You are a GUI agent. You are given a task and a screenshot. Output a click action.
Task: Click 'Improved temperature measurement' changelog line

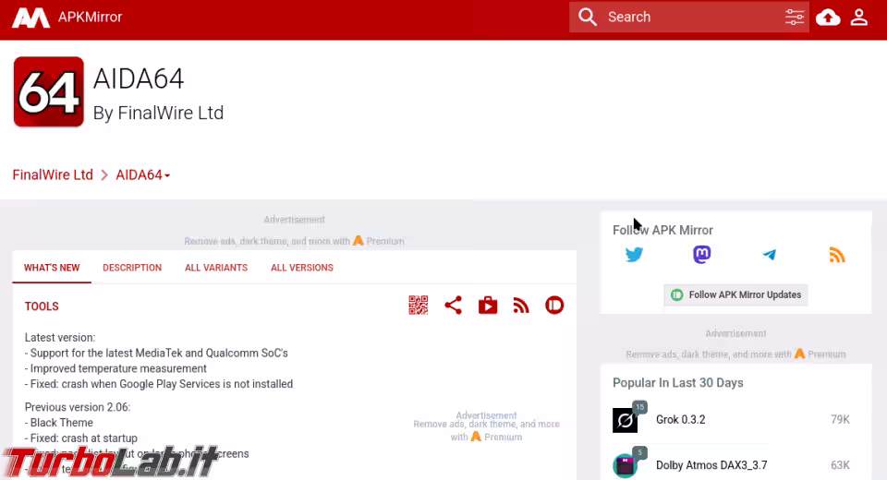115,368
